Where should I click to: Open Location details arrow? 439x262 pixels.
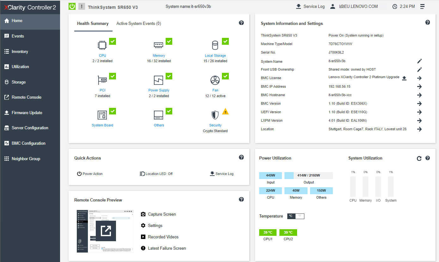(x=419, y=129)
